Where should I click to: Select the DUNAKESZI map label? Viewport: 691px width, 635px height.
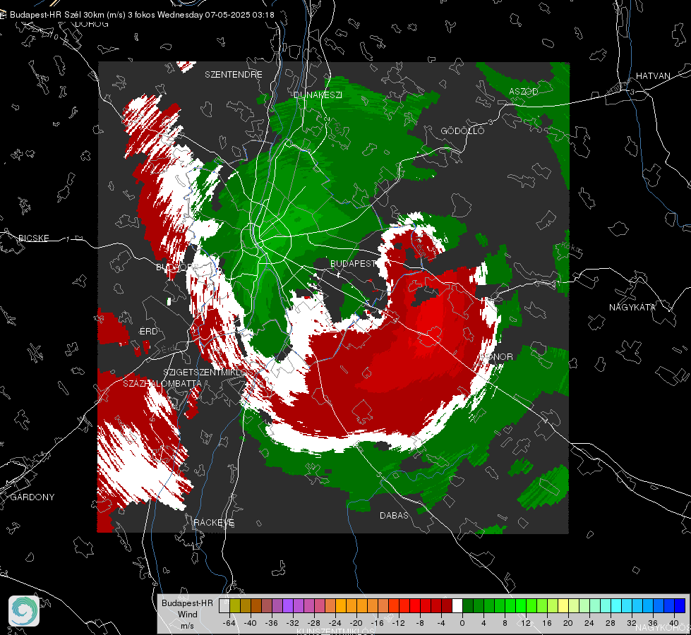[318, 95]
